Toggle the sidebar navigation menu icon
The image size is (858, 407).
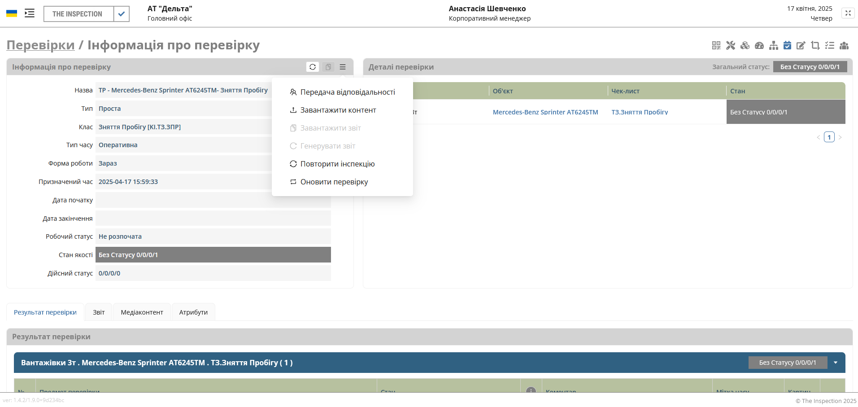[x=30, y=13]
